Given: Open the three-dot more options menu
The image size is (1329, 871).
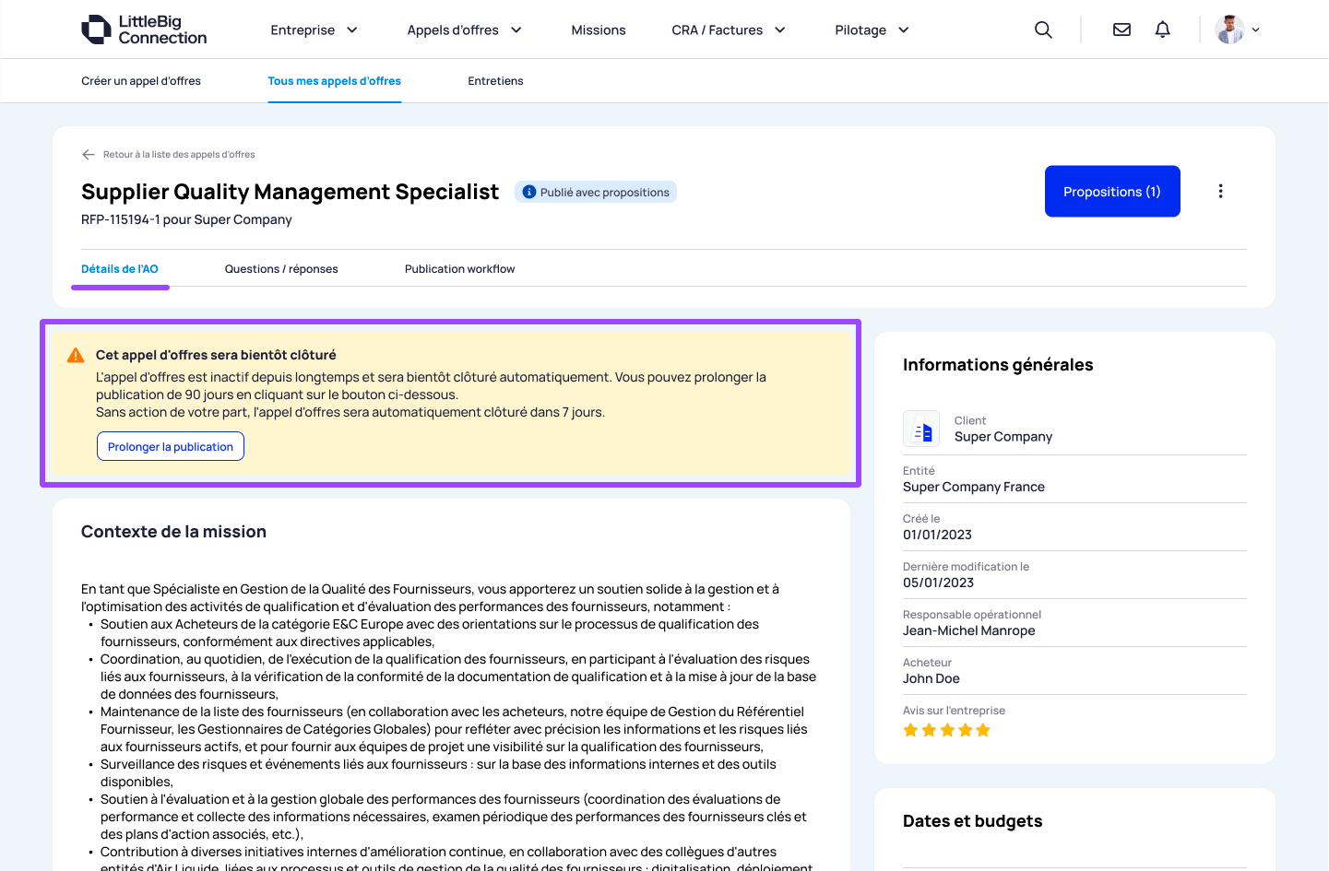Looking at the screenshot, I should tap(1220, 191).
